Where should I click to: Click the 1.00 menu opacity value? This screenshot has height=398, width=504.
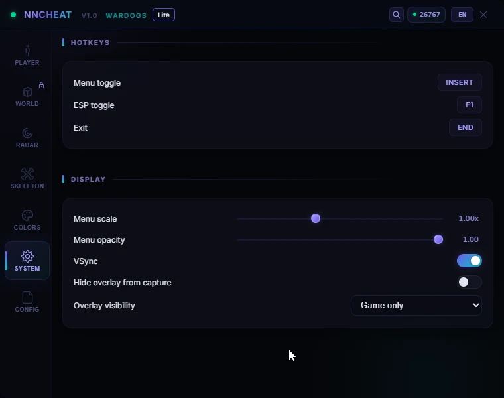coord(471,239)
